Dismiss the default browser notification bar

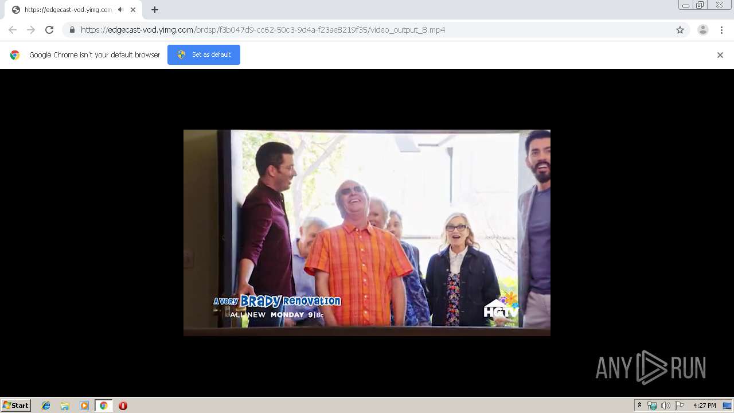(720, 55)
